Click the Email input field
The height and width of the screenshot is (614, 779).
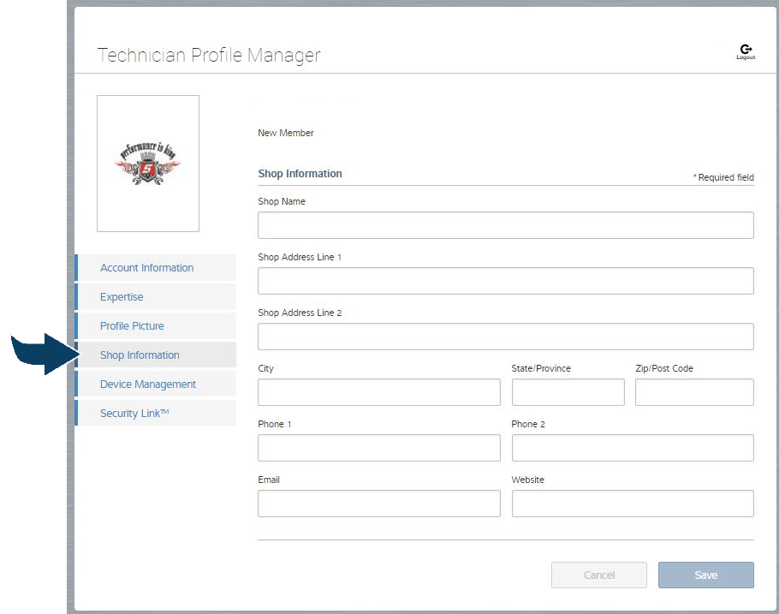pyautogui.click(x=378, y=504)
